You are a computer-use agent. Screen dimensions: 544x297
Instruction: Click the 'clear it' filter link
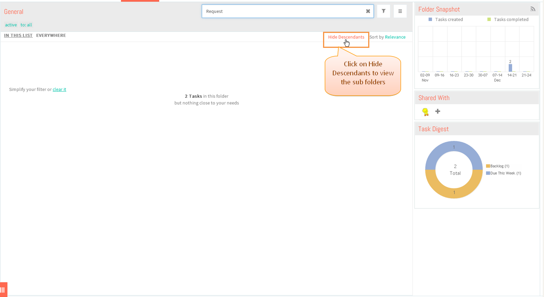coord(59,89)
